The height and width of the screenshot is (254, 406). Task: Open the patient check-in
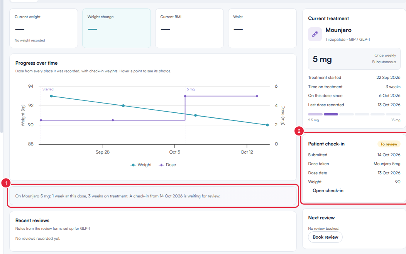328,190
